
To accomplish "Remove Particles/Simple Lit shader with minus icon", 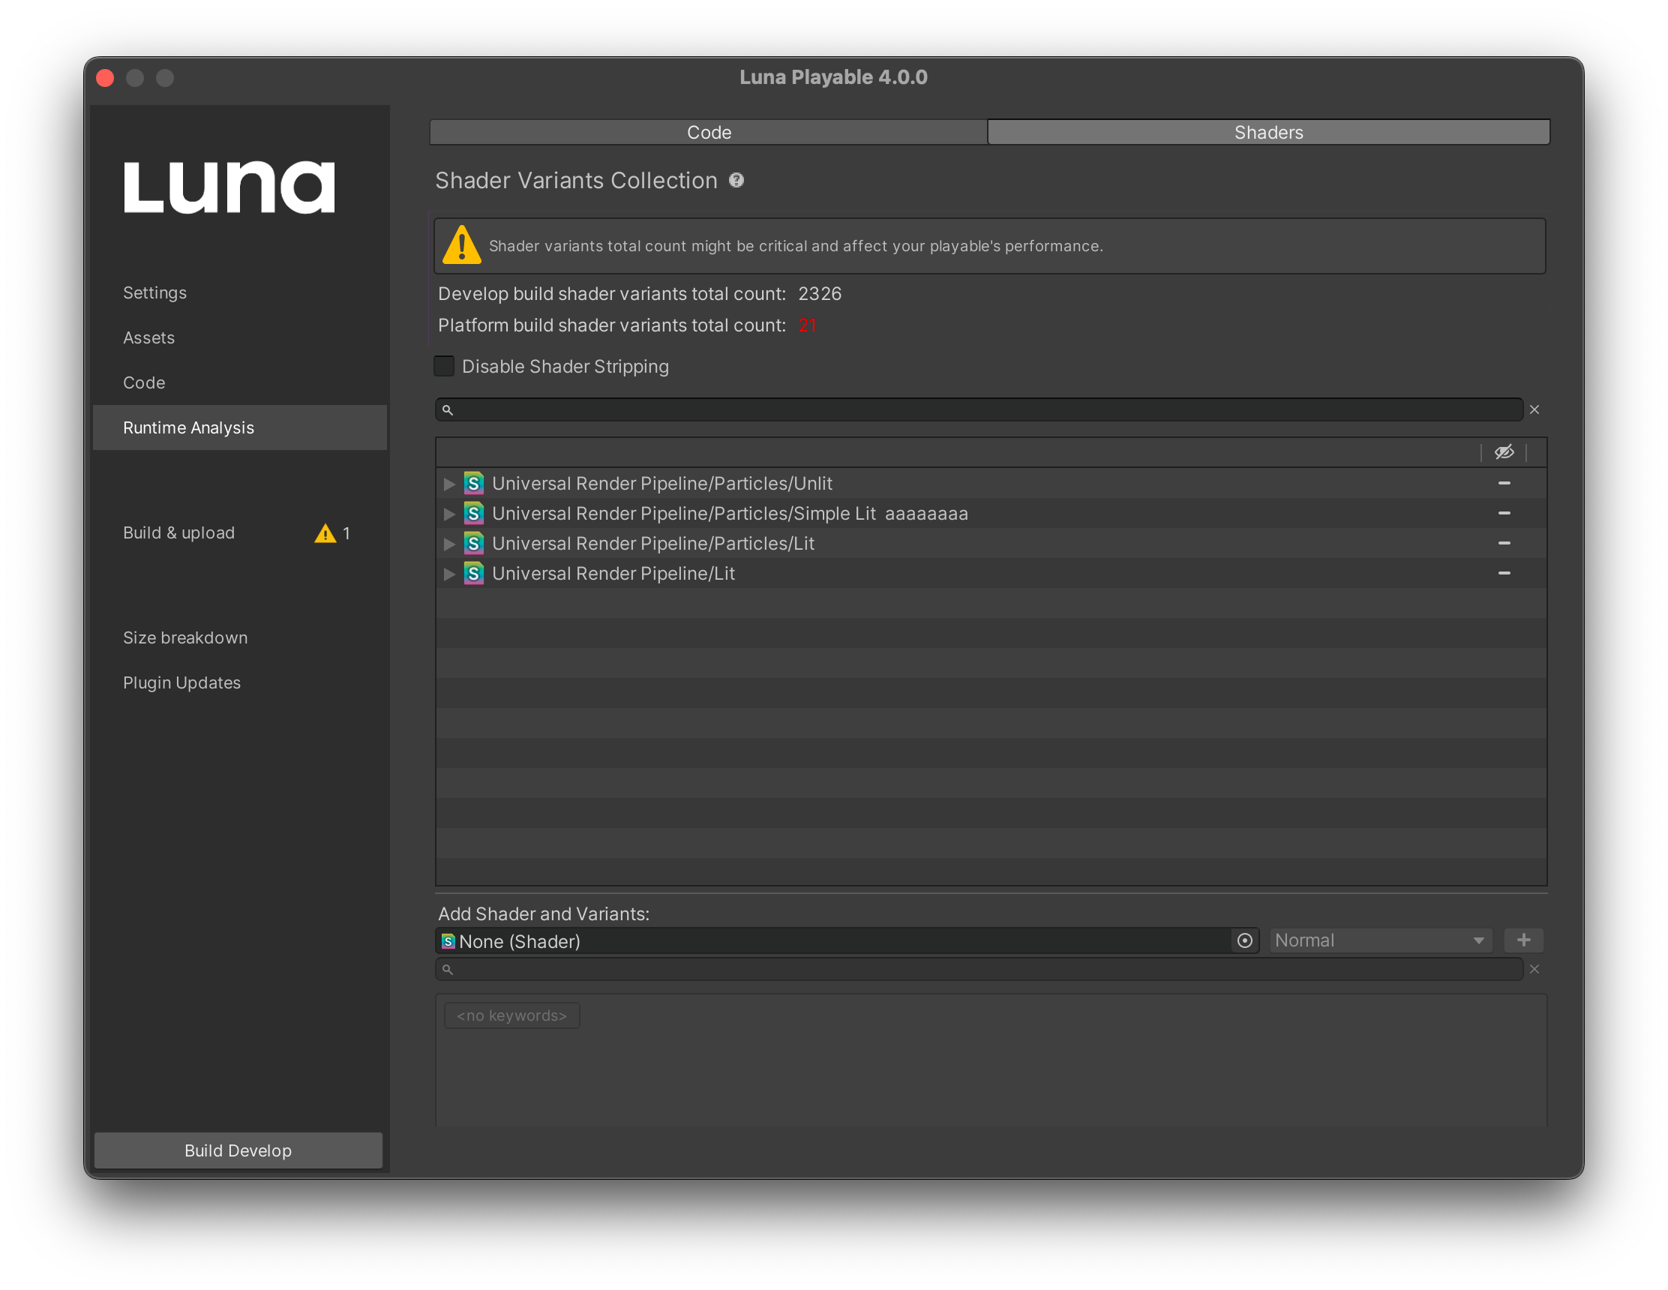I will click(x=1504, y=513).
